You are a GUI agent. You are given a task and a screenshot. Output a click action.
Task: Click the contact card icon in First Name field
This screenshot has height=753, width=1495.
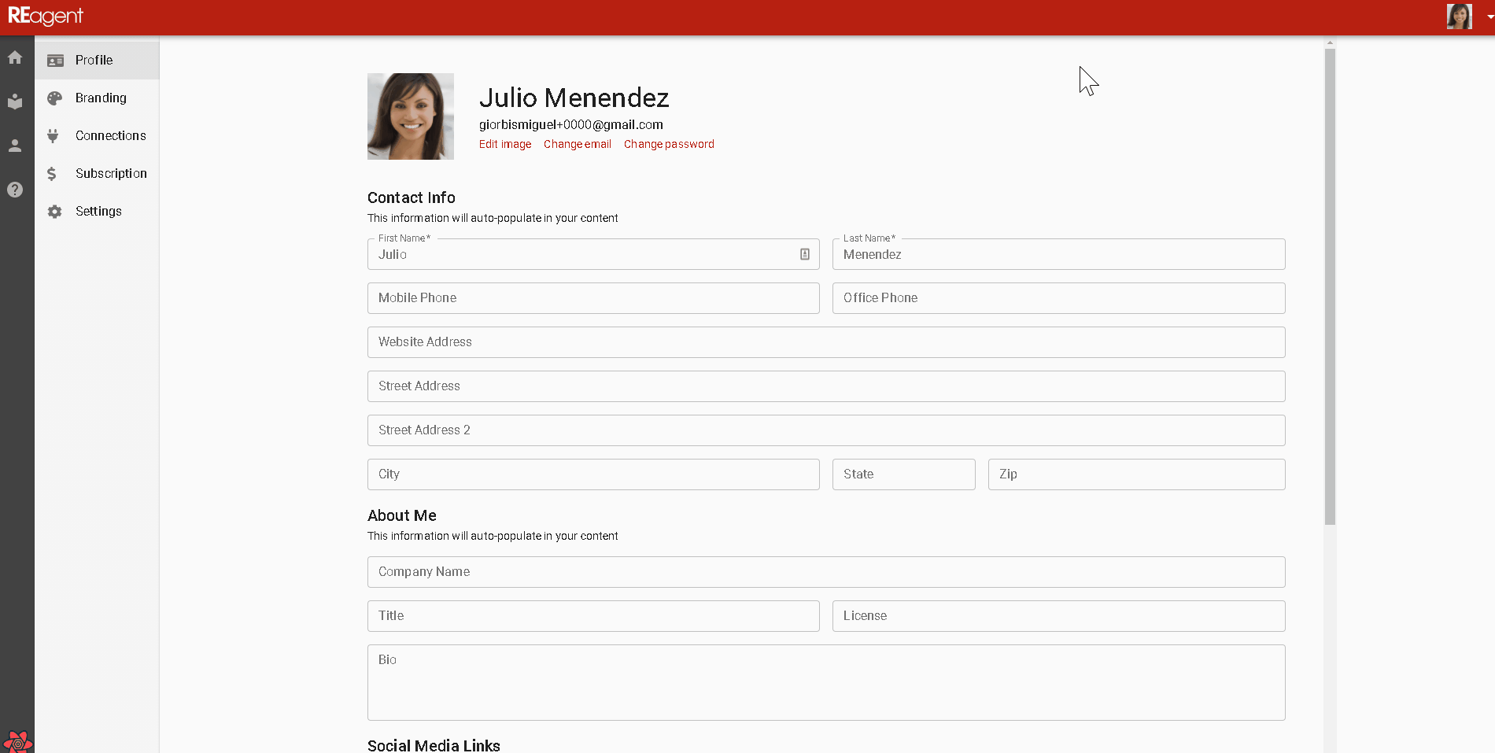(805, 254)
